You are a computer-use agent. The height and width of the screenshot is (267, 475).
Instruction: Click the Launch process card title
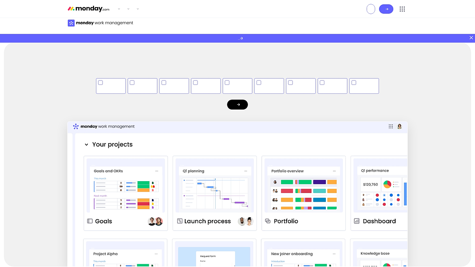tap(208, 221)
